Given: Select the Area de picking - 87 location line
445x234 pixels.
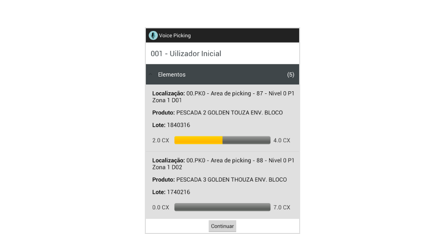Looking at the screenshot, I should (223, 97).
